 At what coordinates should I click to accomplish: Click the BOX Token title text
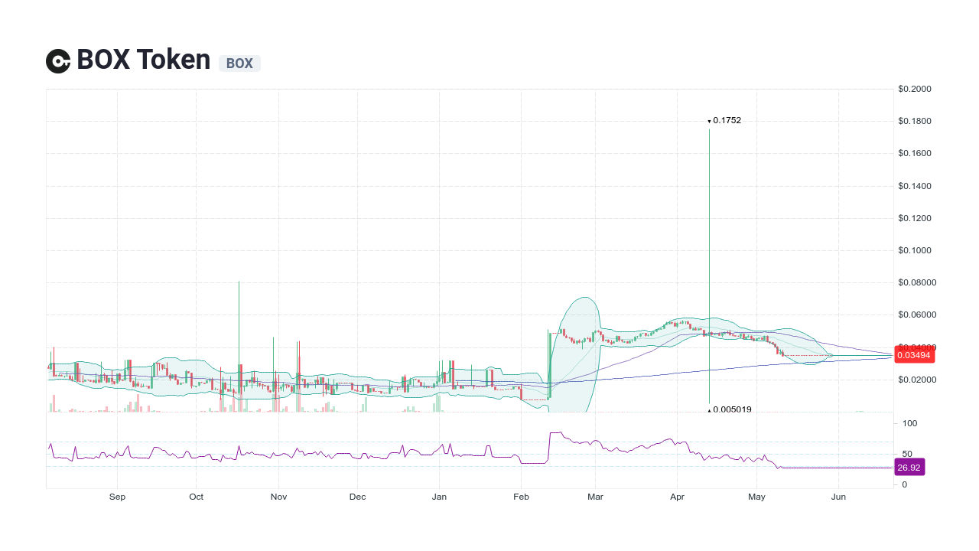coord(142,60)
